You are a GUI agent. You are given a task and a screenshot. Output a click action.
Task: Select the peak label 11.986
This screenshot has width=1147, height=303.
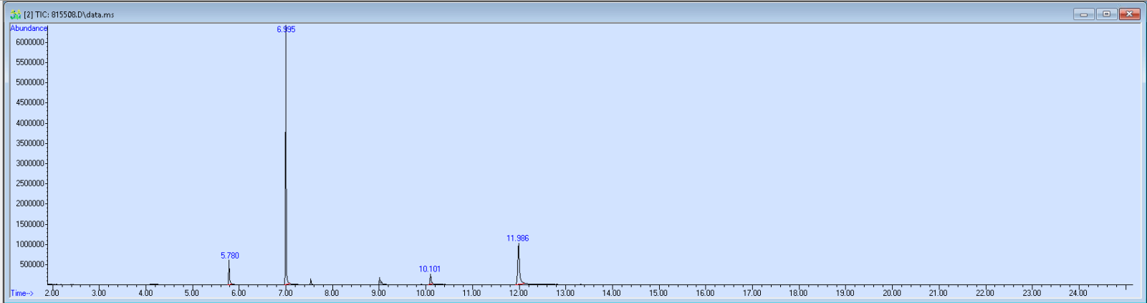(517, 239)
